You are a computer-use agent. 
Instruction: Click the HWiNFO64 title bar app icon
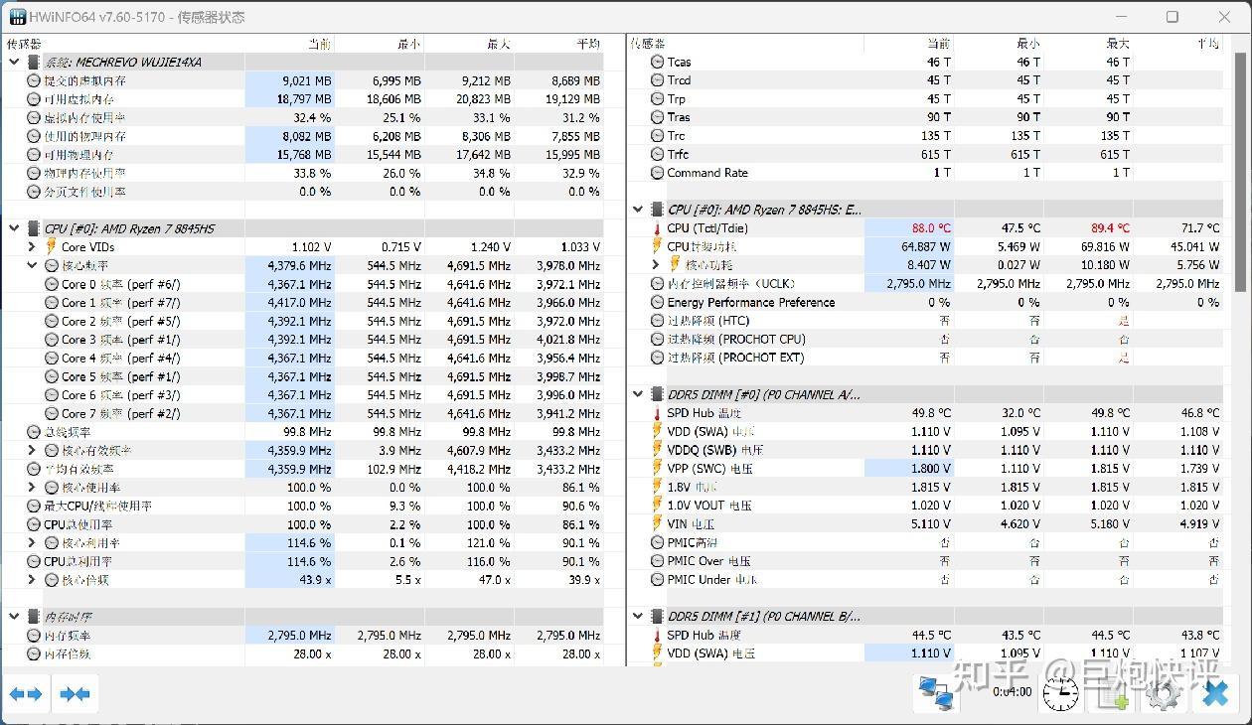18,17
